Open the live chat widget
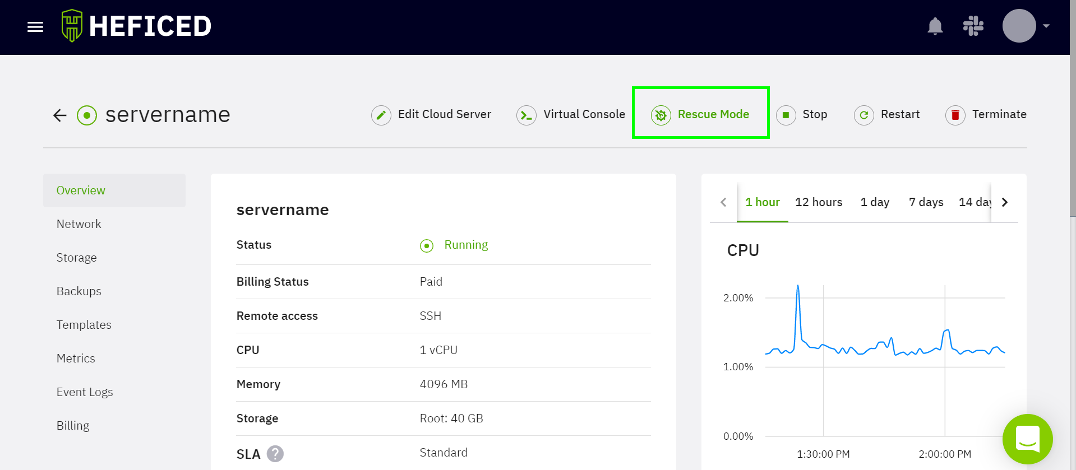The height and width of the screenshot is (470, 1076). pyautogui.click(x=1027, y=439)
